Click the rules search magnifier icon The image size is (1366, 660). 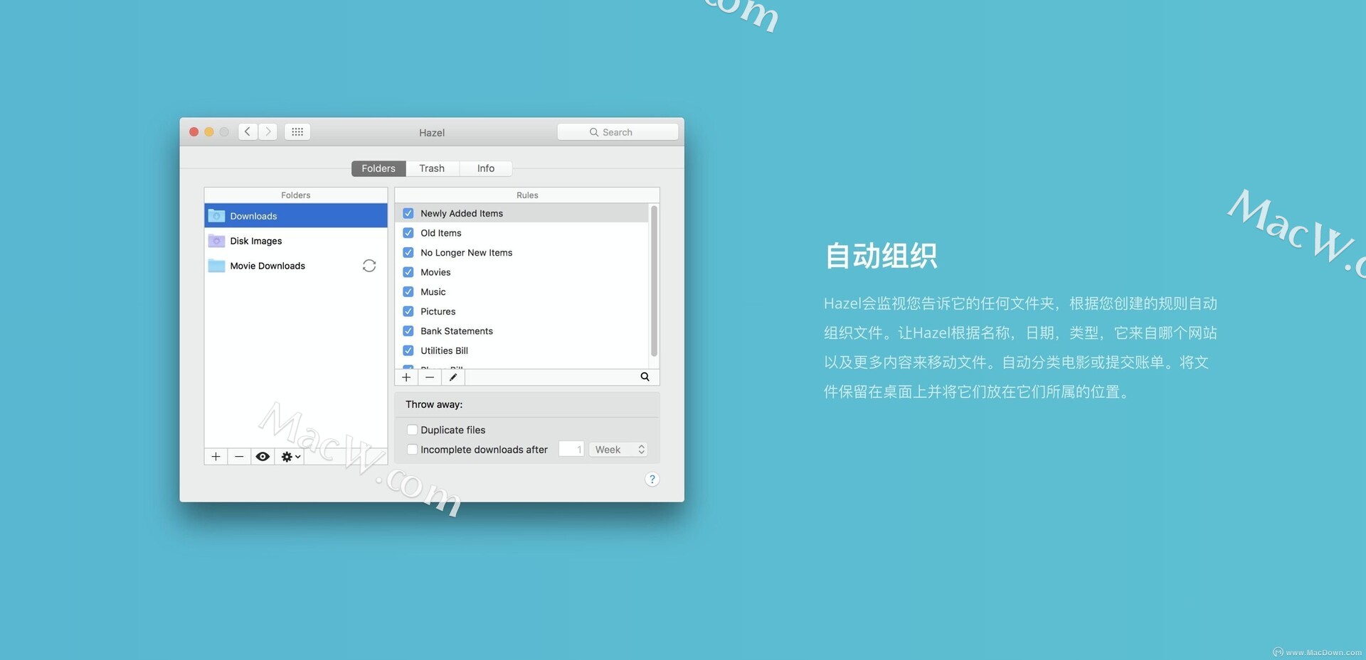pos(645,377)
